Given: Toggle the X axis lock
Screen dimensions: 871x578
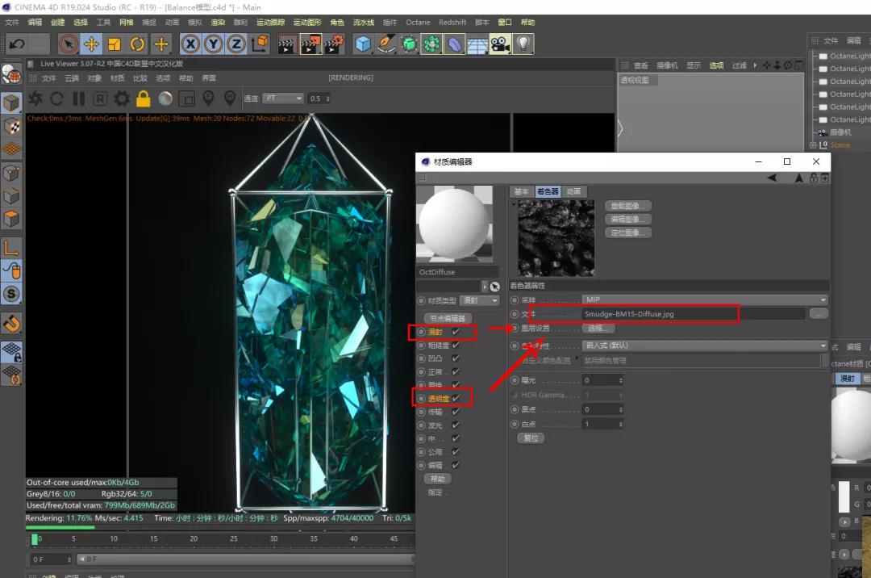Looking at the screenshot, I should [x=190, y=44].
